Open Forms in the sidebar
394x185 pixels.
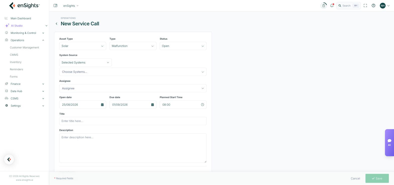(14, 77)
